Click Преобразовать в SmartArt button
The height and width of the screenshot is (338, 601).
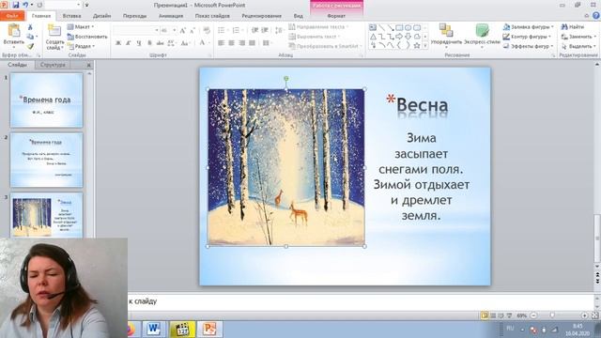(325, 46)
